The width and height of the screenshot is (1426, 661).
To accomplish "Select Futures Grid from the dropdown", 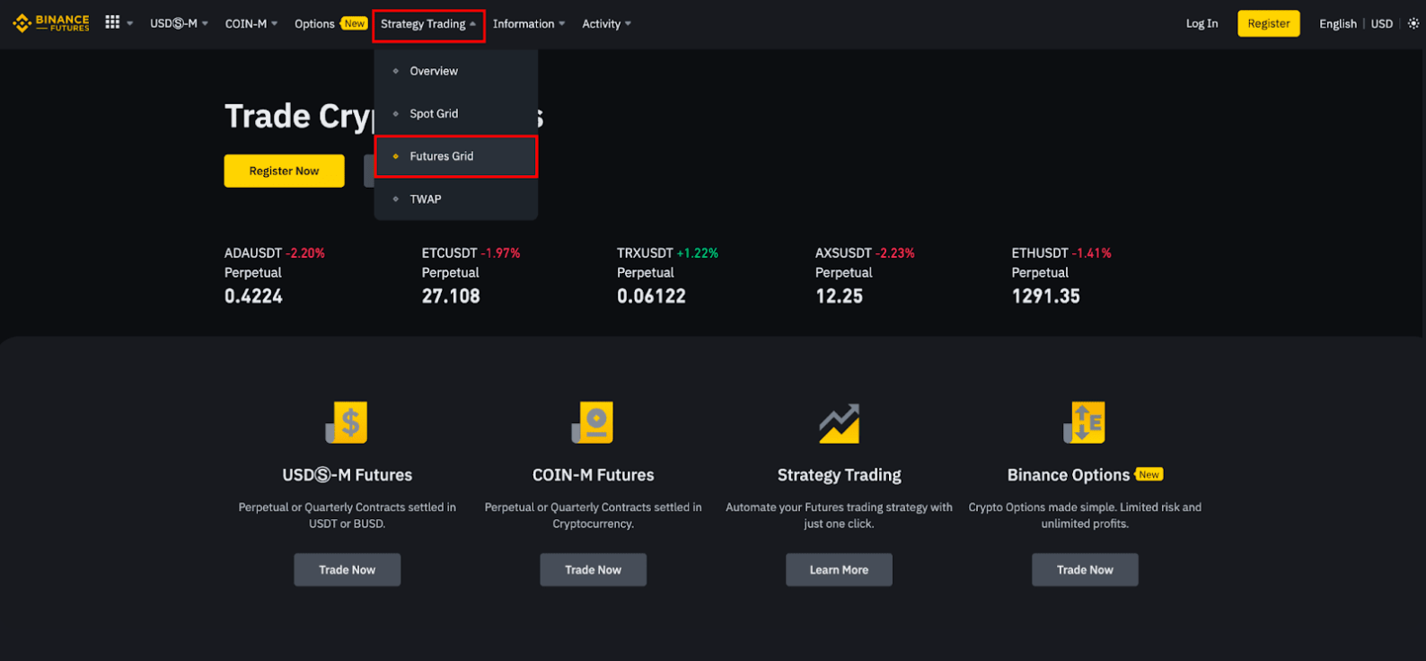I will (456, 156).
